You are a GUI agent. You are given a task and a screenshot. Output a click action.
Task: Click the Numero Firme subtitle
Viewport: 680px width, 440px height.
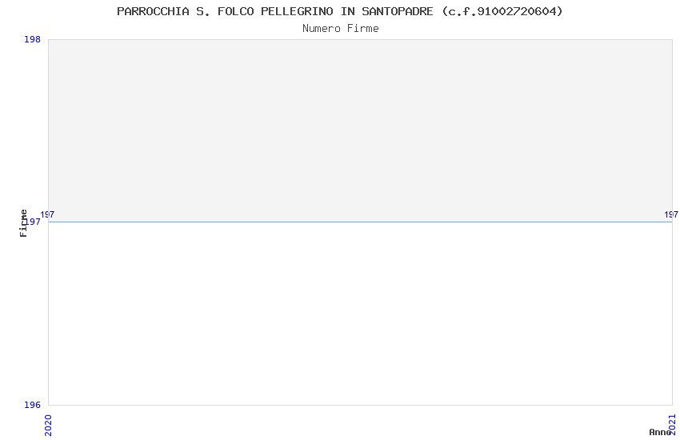pyautogui.click(x=341, y=29)
